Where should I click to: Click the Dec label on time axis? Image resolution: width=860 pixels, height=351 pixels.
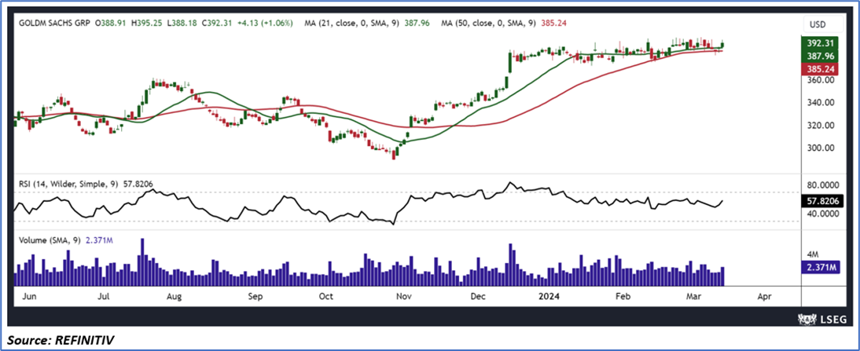480,296
